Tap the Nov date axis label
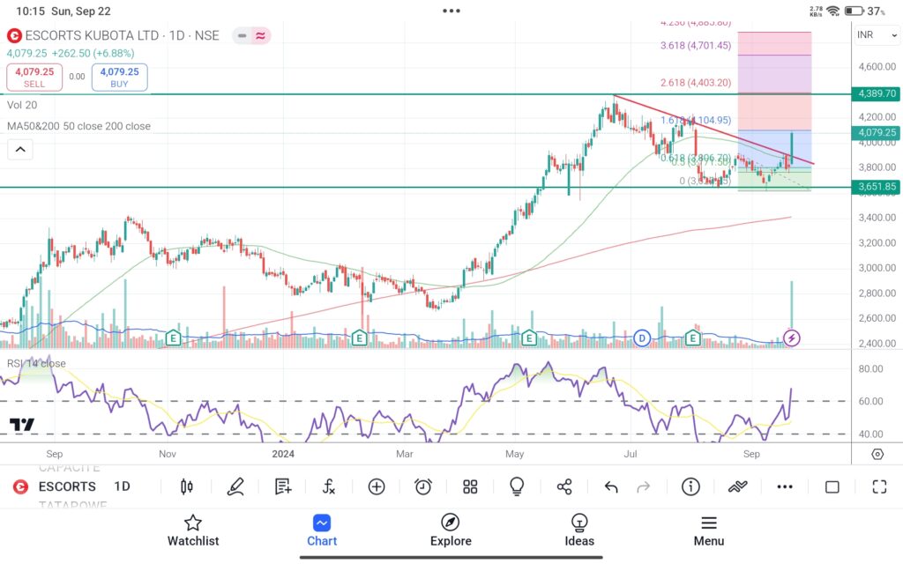Screen dimensions: 903x564 coord(168,454)
